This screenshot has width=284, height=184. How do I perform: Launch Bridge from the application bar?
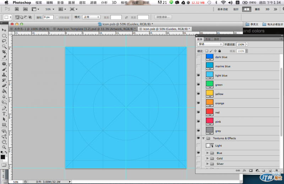click(x=17, y=9)
